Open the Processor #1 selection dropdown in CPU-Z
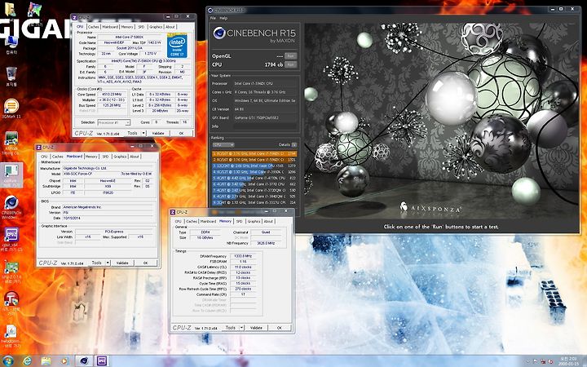Screen dimensions: 587x367 click(114, 122)
